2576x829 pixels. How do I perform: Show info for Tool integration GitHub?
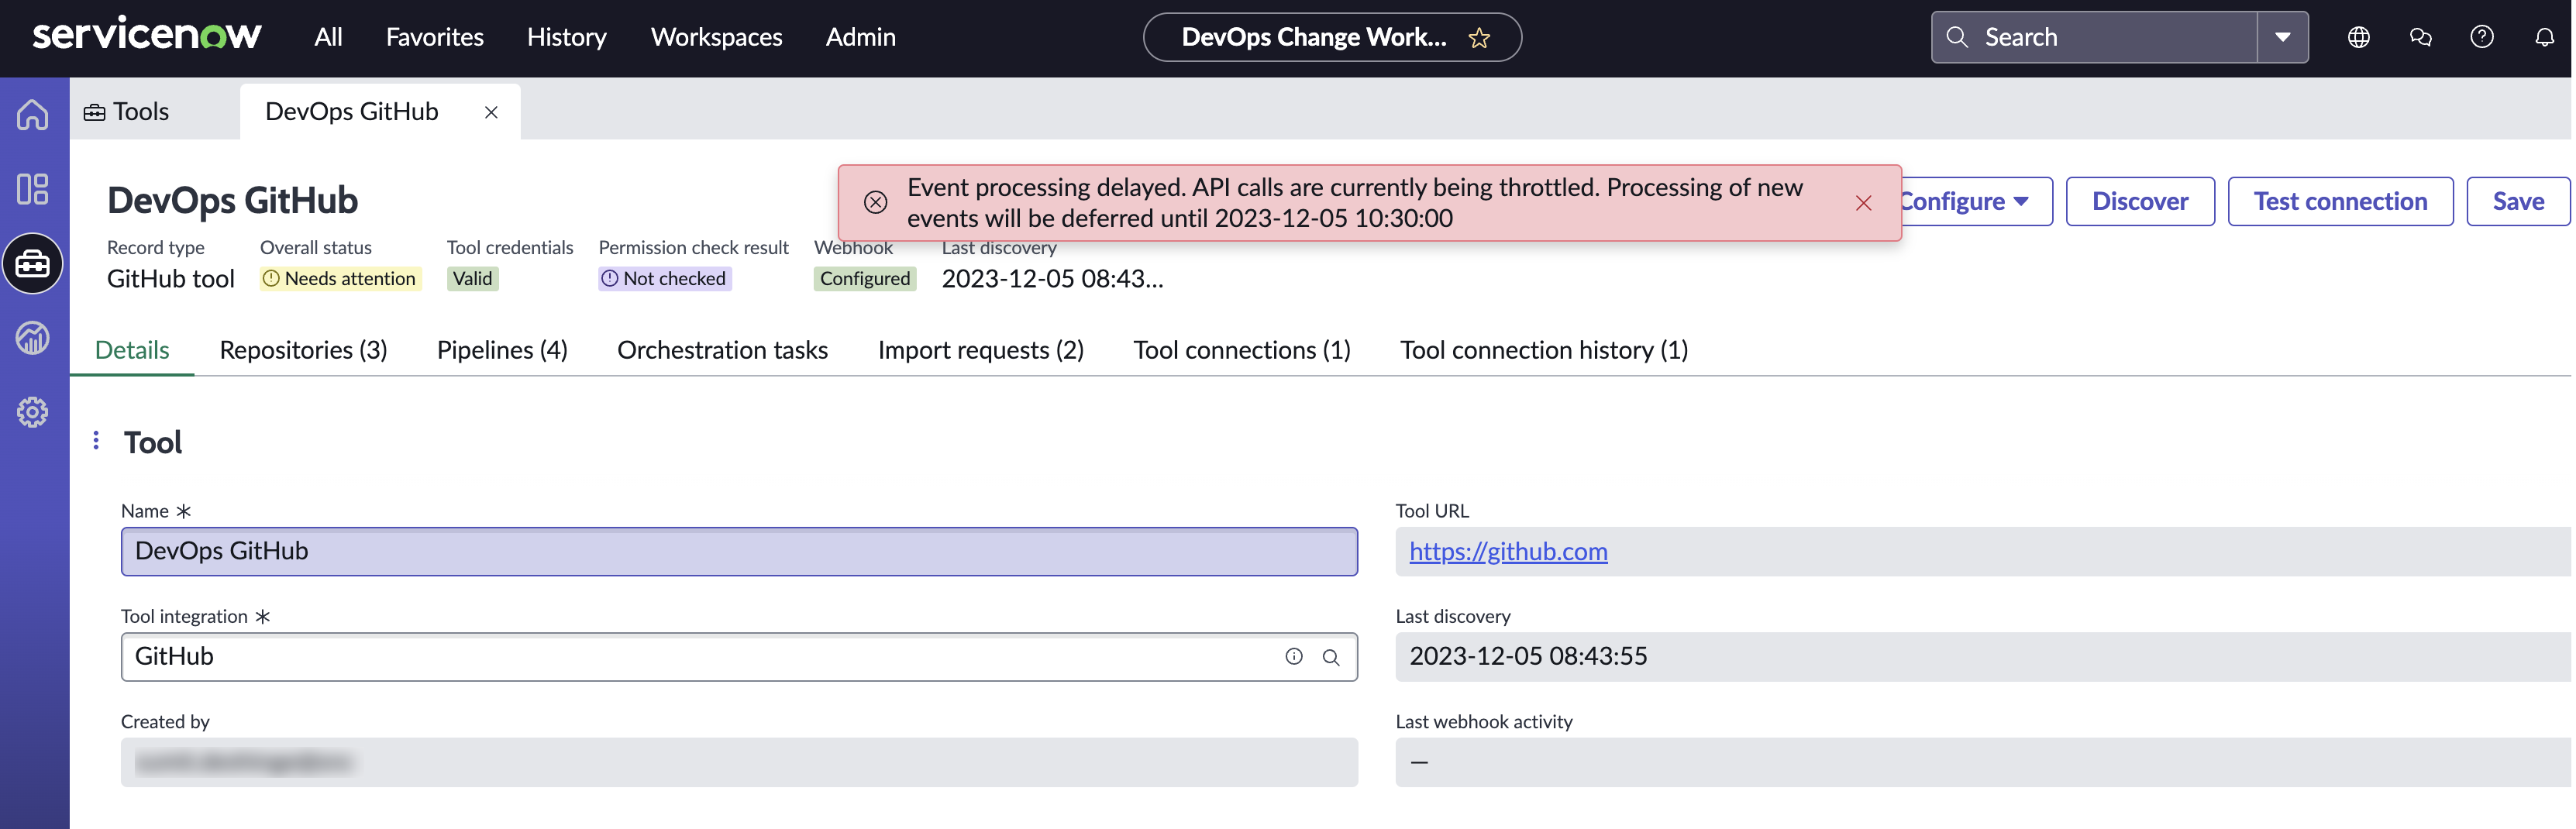point(1294,657)
